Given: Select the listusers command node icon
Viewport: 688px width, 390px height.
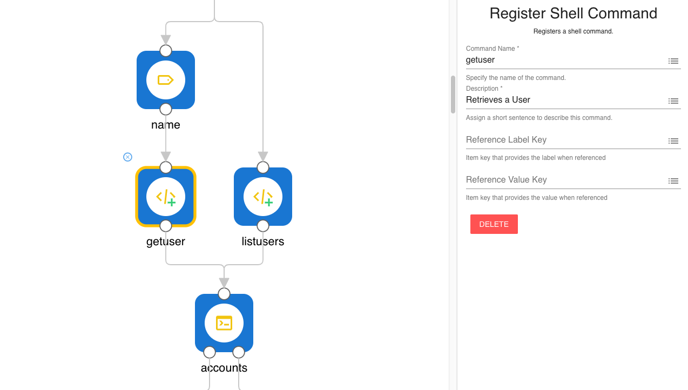Looking at the screenshot, I should 263,197.
